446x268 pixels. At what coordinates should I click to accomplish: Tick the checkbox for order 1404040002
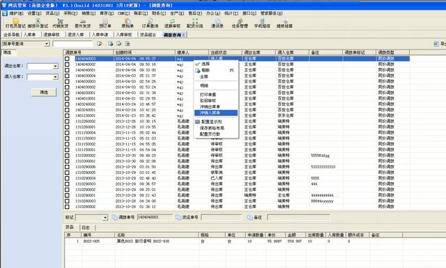(67, 65)
